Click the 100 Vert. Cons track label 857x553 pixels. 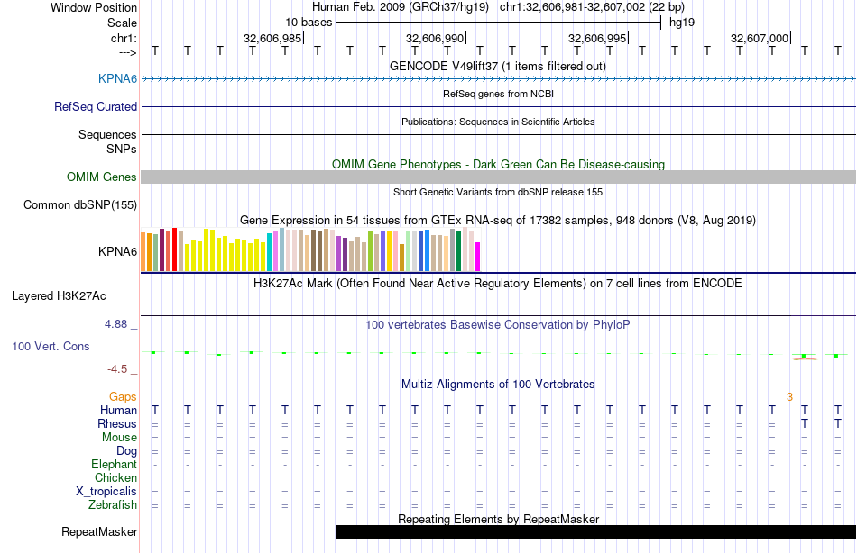51,346
